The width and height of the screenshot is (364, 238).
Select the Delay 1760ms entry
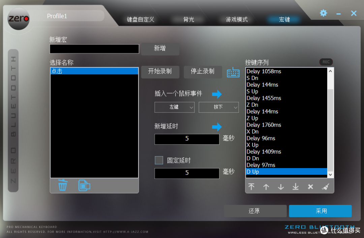coord(286,125)
